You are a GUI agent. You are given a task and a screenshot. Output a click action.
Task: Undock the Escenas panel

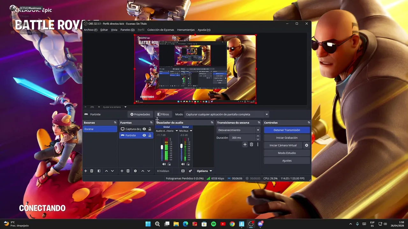115,122
